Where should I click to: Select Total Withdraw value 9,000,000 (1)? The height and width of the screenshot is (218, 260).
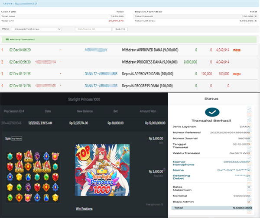248,21
